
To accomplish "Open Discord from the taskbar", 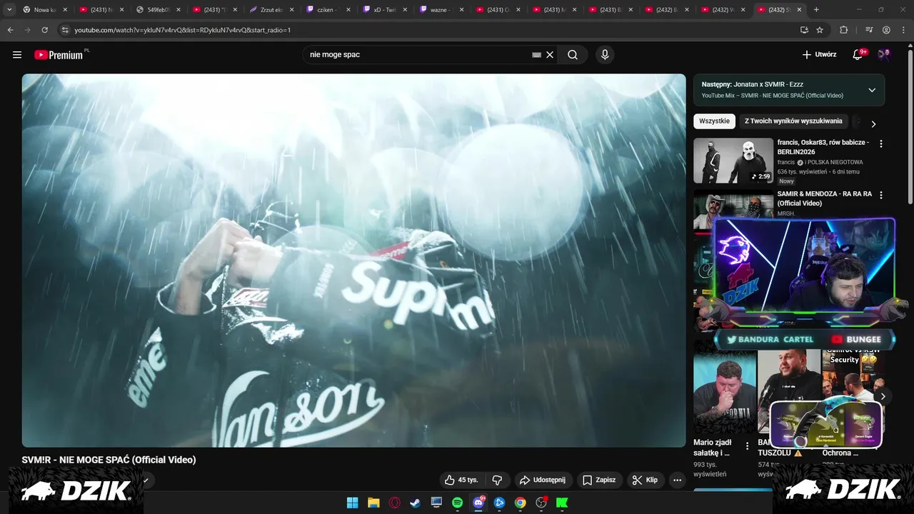I will (x=478, y=503).
